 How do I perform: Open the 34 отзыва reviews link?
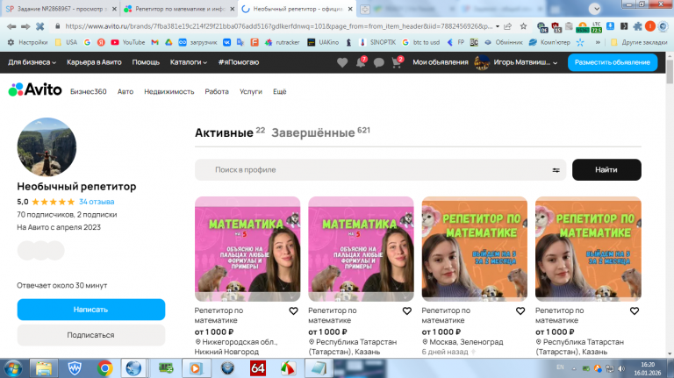pyautogui.click(x=97, y=202)
